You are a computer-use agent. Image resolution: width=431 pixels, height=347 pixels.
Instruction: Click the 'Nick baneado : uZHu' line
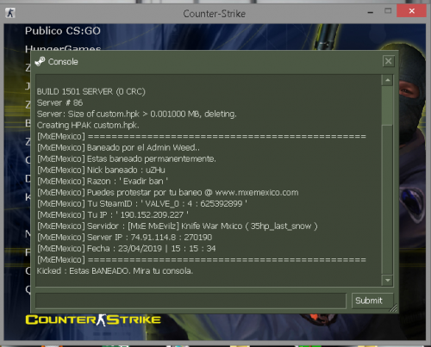pos(101,170)
